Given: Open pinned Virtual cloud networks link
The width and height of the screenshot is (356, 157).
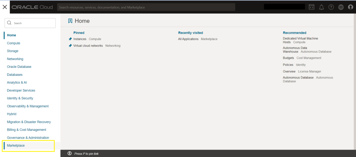Looking at the screenshot, I should (x=88, y=46).
